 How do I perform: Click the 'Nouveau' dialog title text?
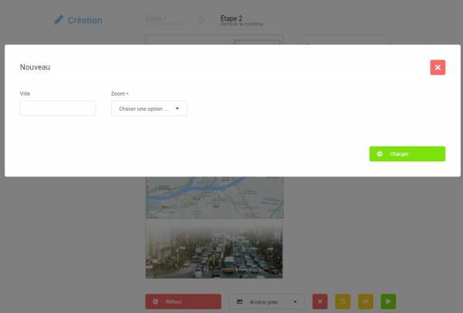tap(35, 67)
